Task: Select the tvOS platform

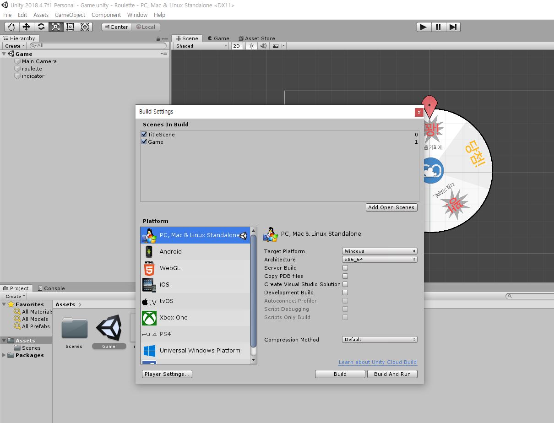Action: (x=196, y=301)
